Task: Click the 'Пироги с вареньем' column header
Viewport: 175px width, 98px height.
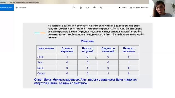Action: coord(129,50)
